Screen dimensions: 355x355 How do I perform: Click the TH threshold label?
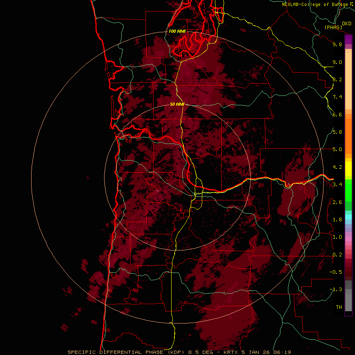(339, 307)
